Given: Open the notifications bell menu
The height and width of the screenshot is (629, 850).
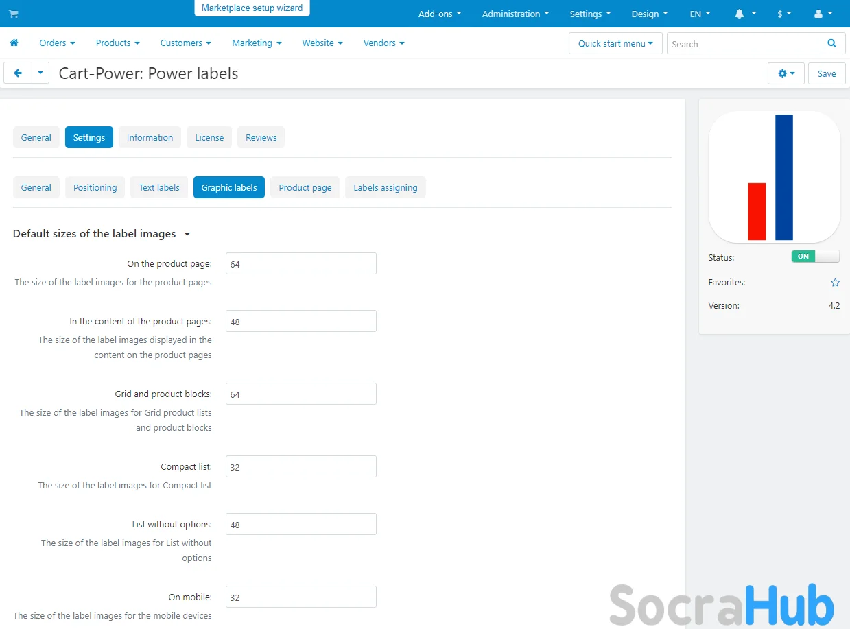Looking at the screenshot, I should (745, 14).
